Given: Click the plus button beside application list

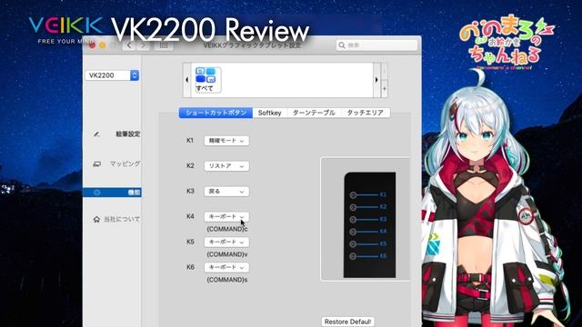Looking at the screenshot, I should (x=385, y=89).
